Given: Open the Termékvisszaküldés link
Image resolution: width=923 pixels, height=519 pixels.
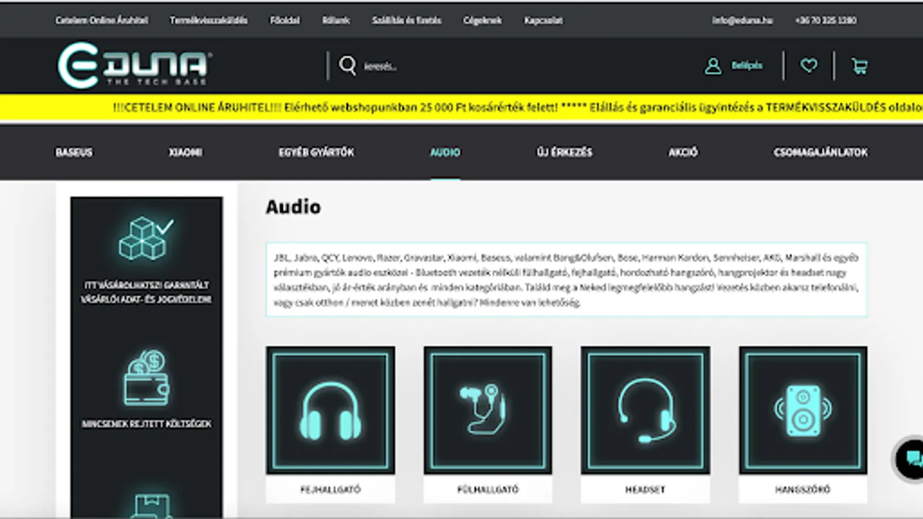Looking at the screenshot, I should pos(208,20).
